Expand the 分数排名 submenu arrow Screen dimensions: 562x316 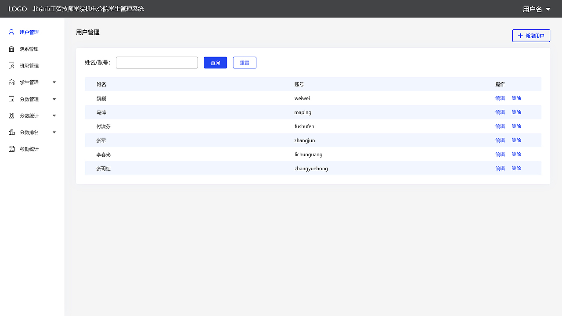(x=54, y=132)
